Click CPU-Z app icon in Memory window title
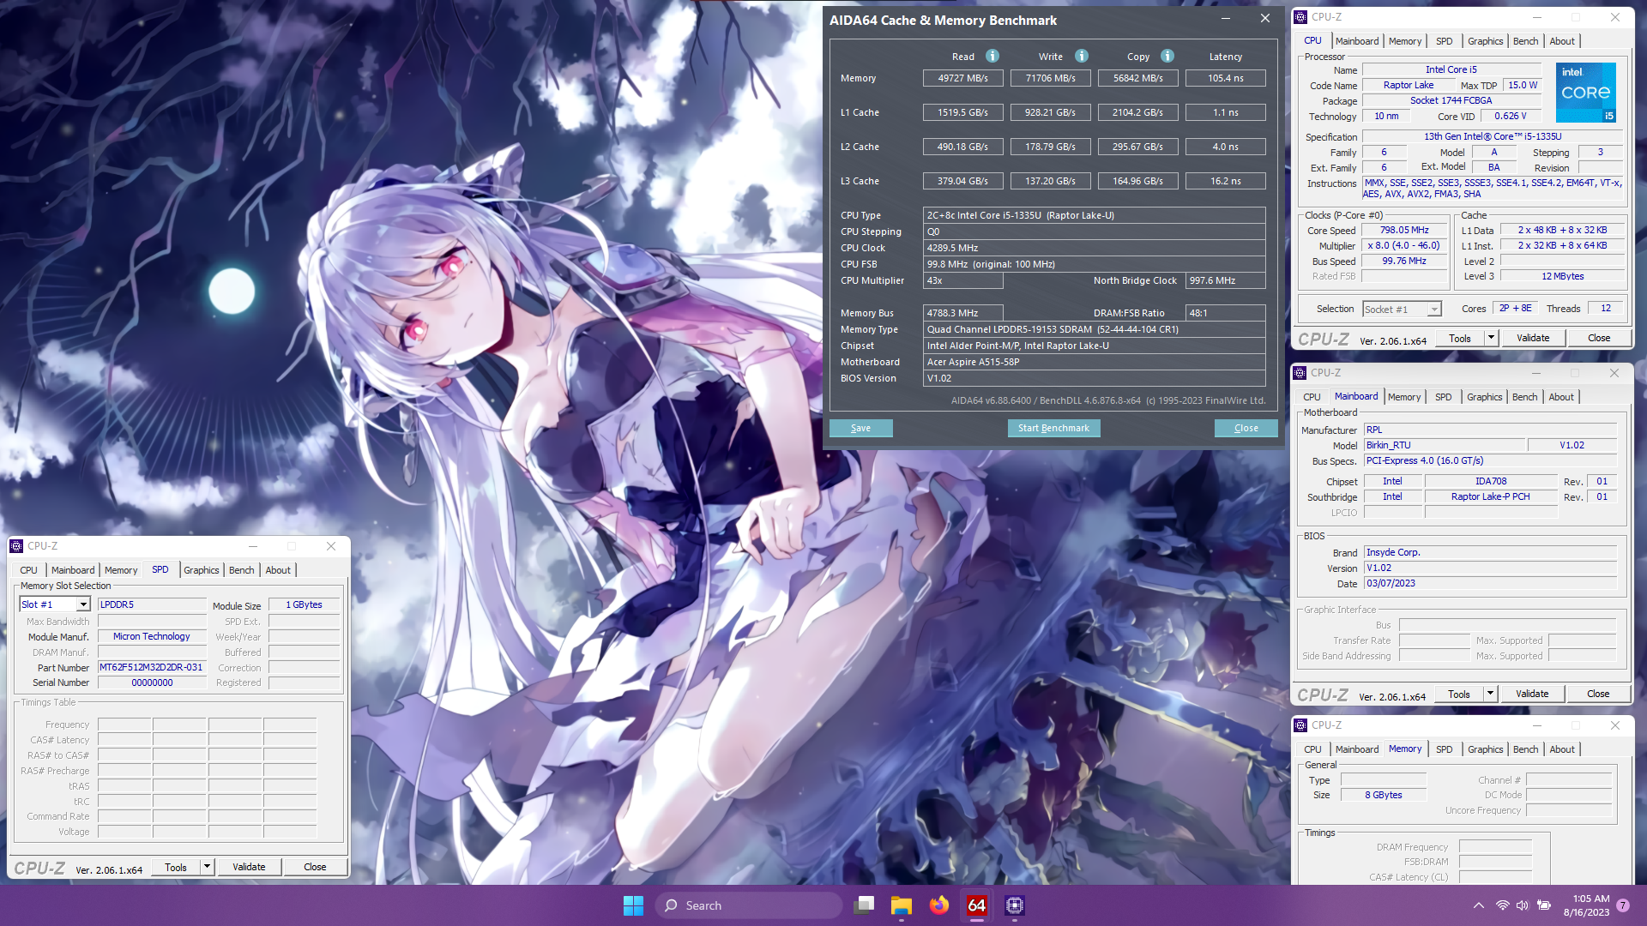 [1301, 725]
